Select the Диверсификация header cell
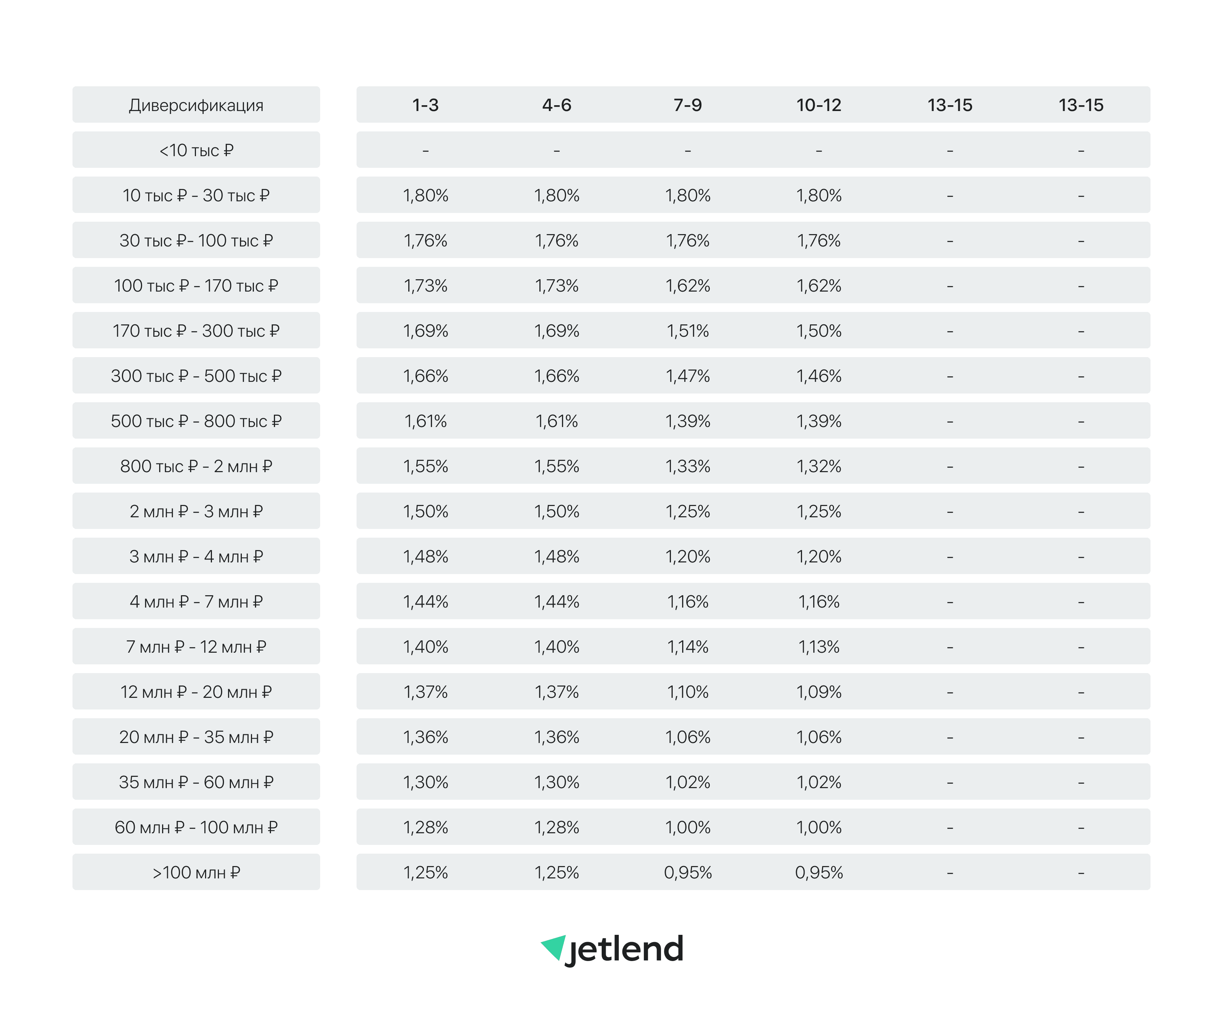1223x1012 pixels. click(x=196, y=105)
